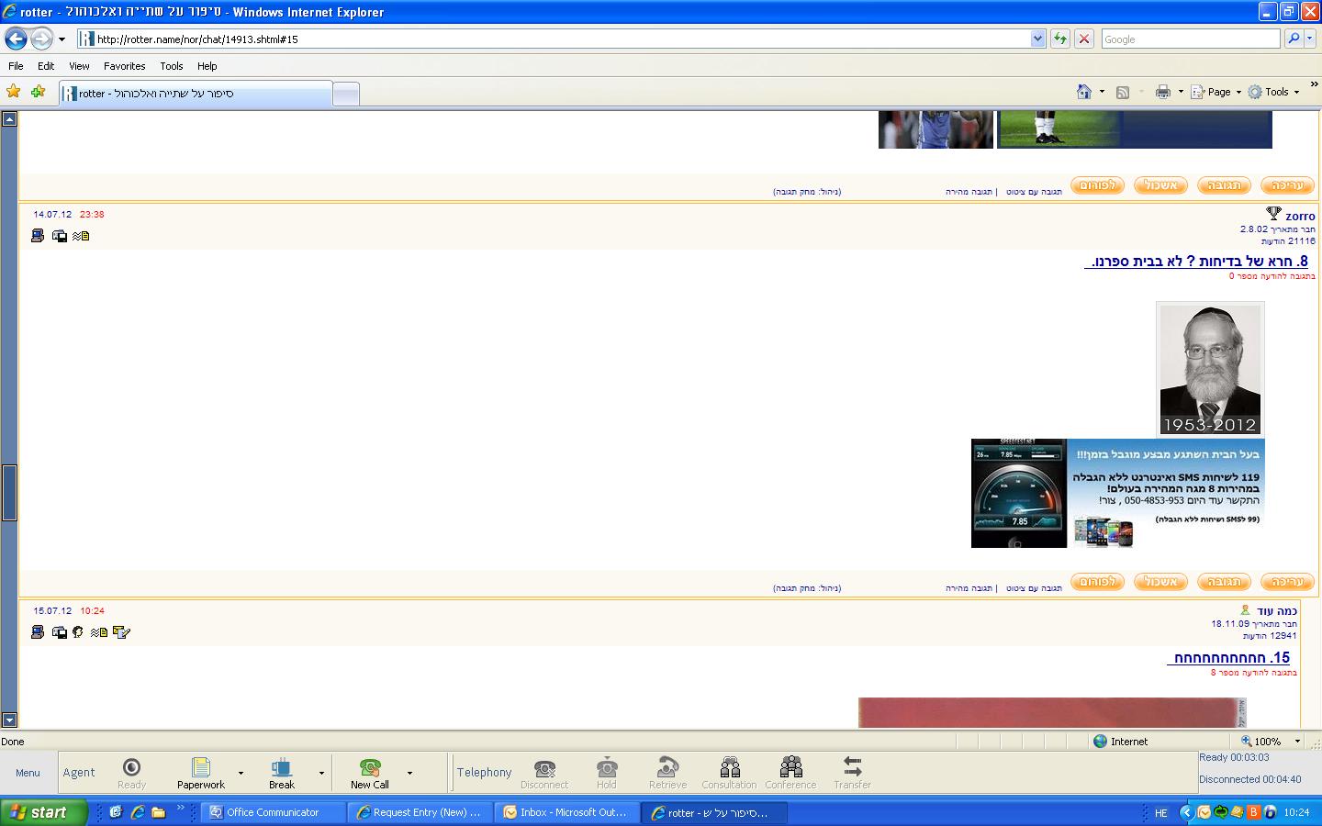Open the address bar dropdown arrow
Viewport: 1322px width, 826px height.
(1037, 39)
